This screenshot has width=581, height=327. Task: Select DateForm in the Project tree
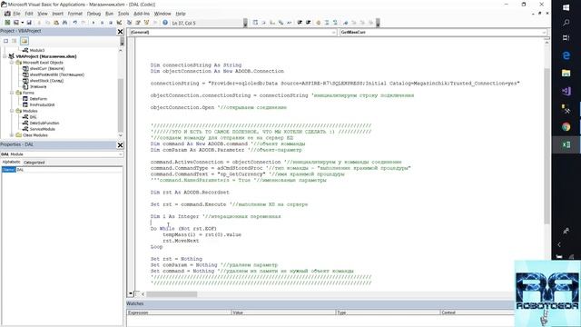[38, 99]
